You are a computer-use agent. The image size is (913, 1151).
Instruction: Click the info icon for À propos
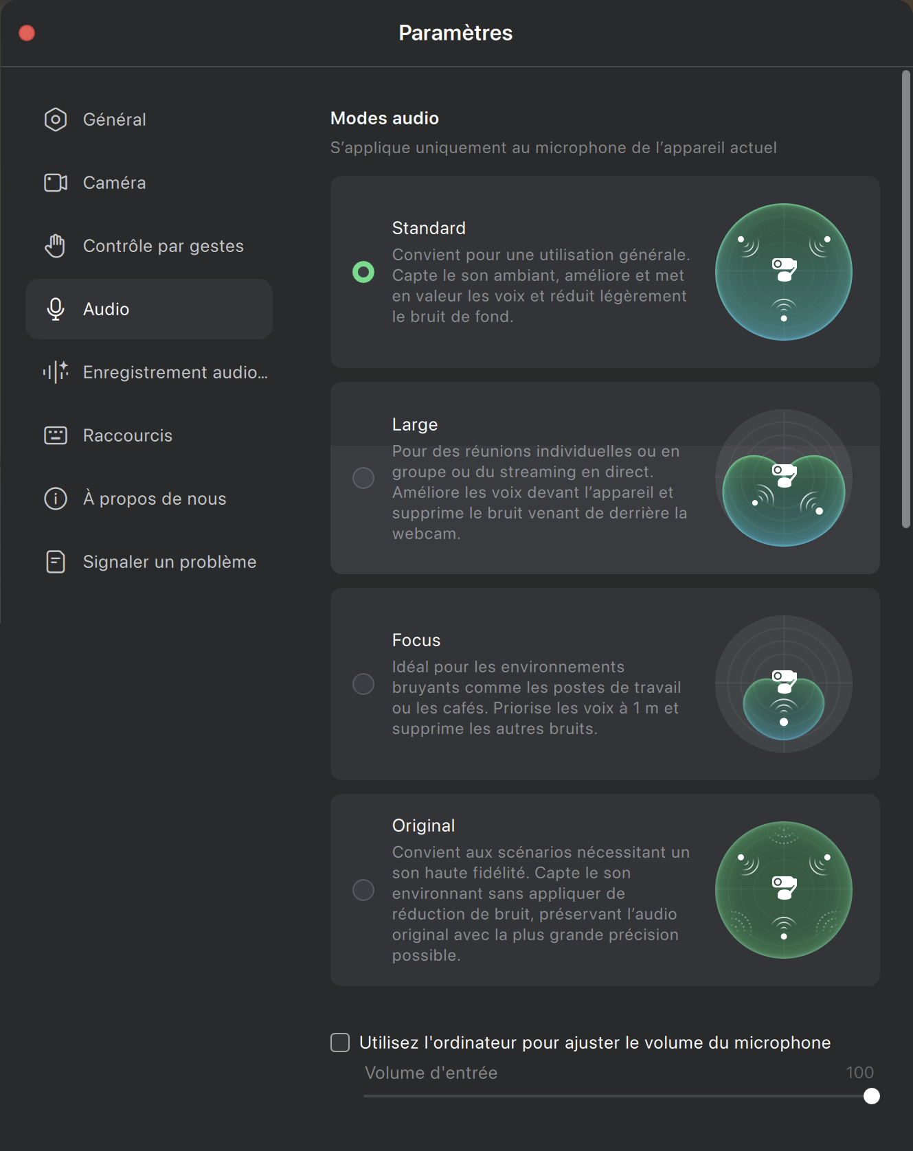click(x=56, y=499)
